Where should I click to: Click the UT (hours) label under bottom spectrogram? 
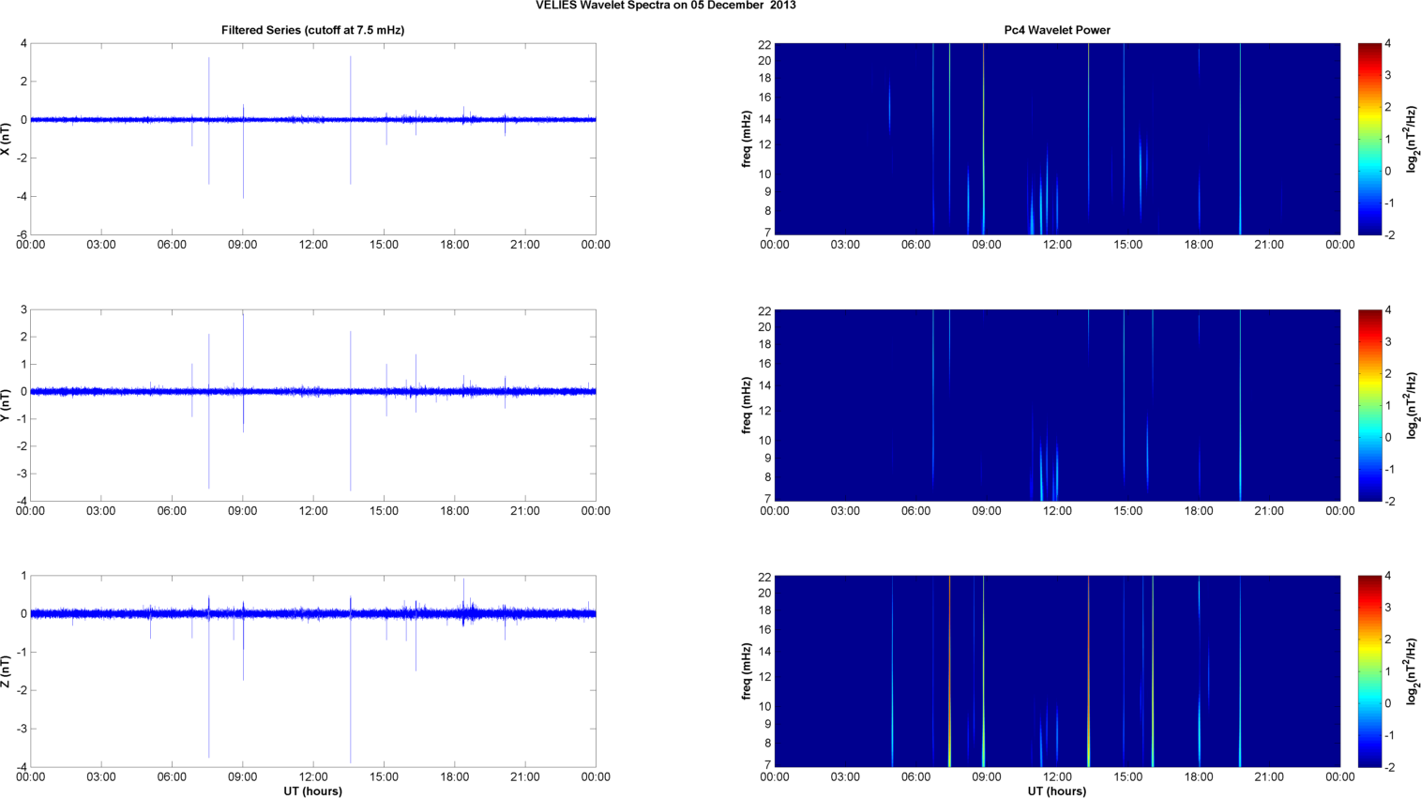click(x=1056, y=791)
